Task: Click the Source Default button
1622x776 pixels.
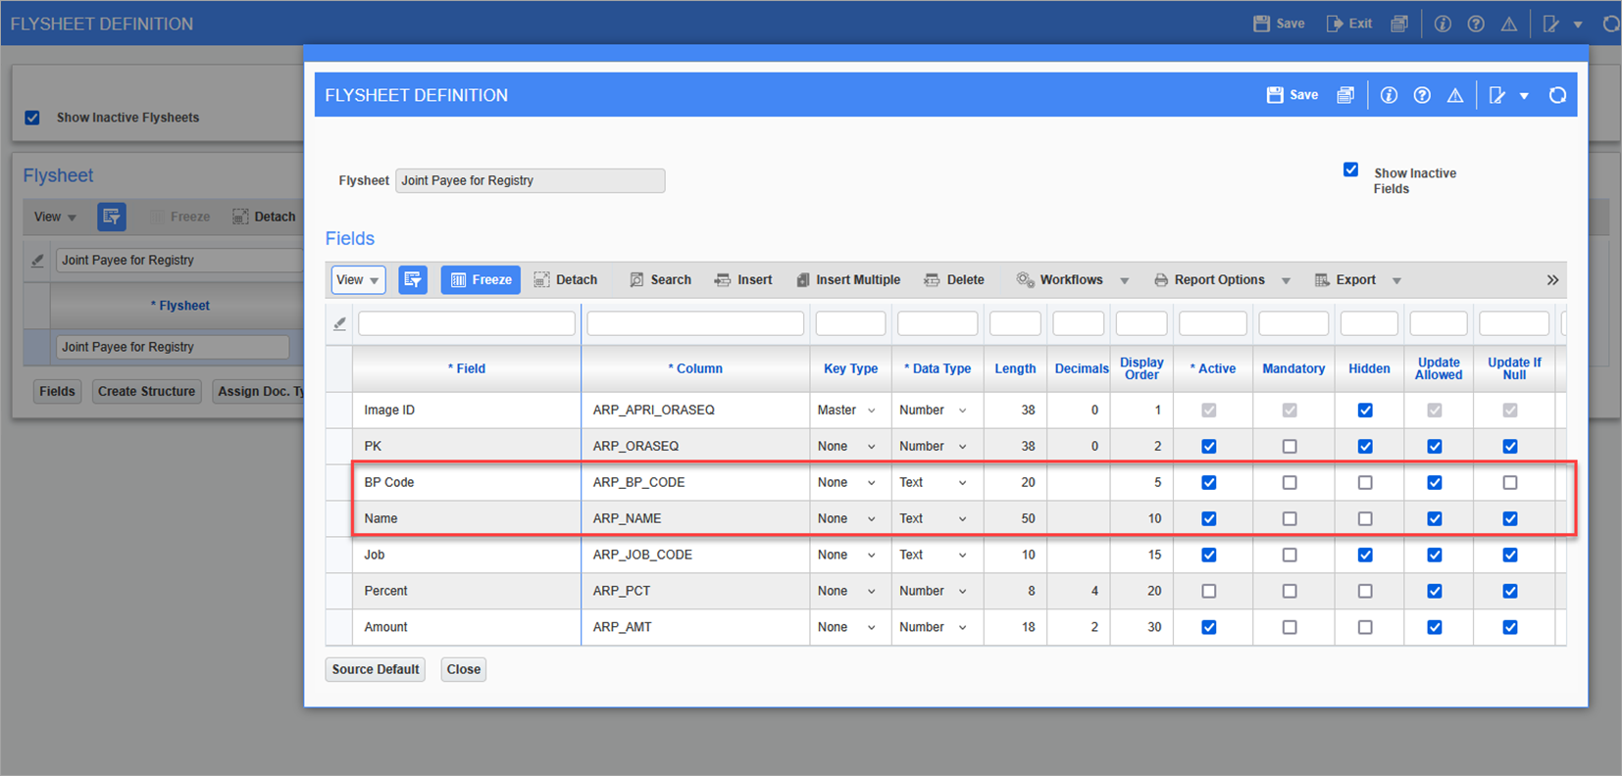Action: pos(376,670)
